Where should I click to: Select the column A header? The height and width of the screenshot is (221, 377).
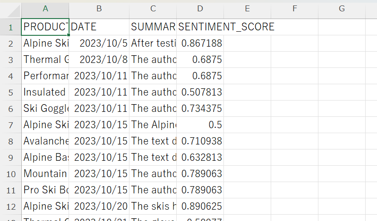[45, 9]
